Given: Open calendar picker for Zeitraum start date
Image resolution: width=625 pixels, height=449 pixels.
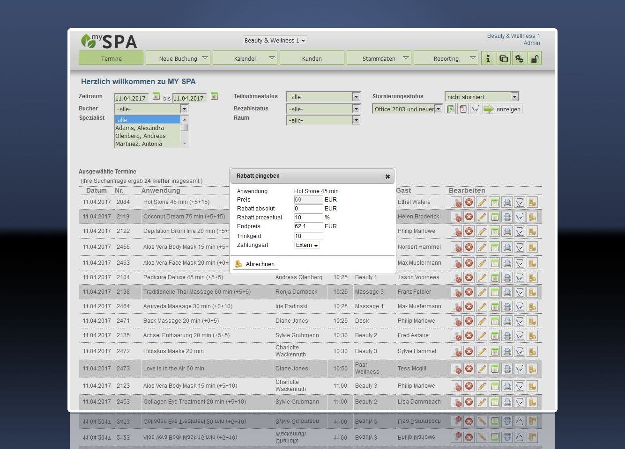Looking at the screenshot, I should coord(156,96).
